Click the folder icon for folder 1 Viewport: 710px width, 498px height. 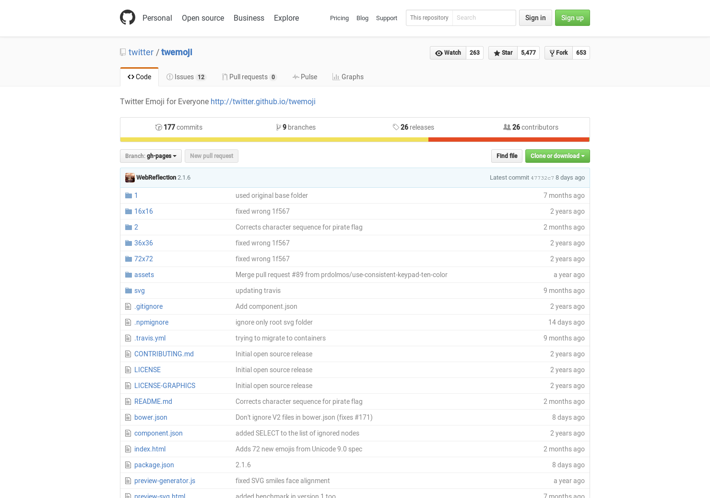click(x=129, y=195)
